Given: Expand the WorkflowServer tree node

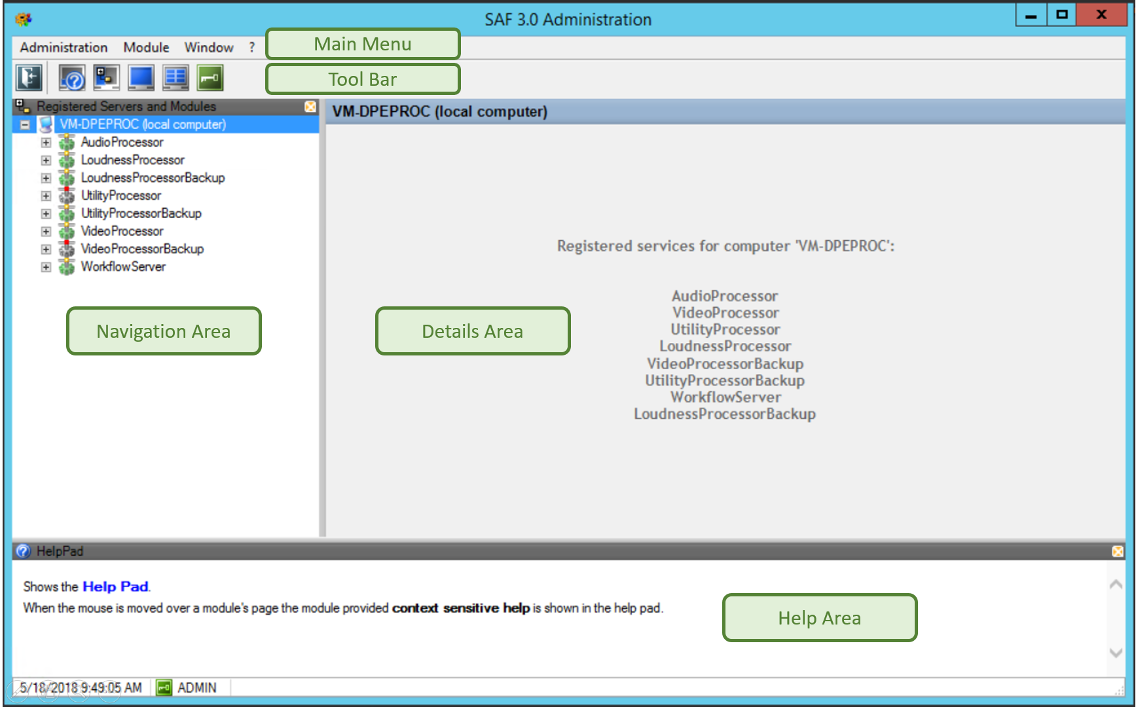Looking at the screenshot, I should (x=46, y=267).
